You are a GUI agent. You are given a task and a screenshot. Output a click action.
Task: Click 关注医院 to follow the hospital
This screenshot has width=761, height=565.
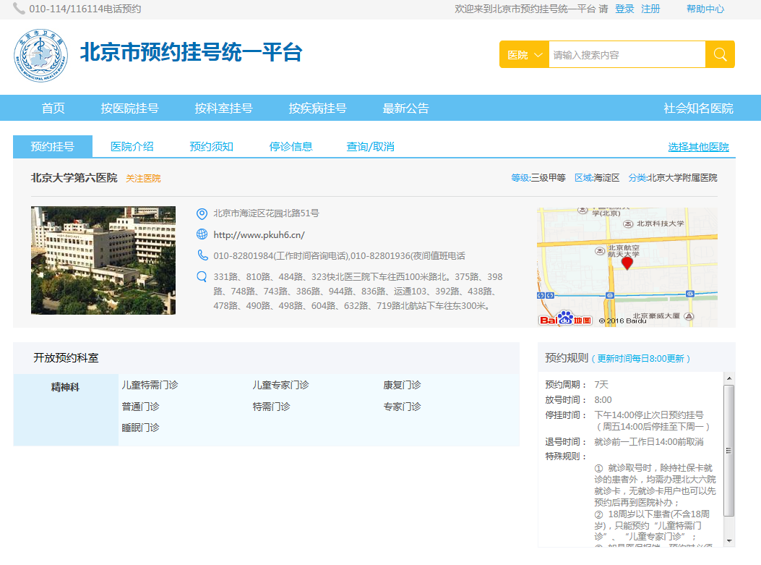[x=143, y=178]
